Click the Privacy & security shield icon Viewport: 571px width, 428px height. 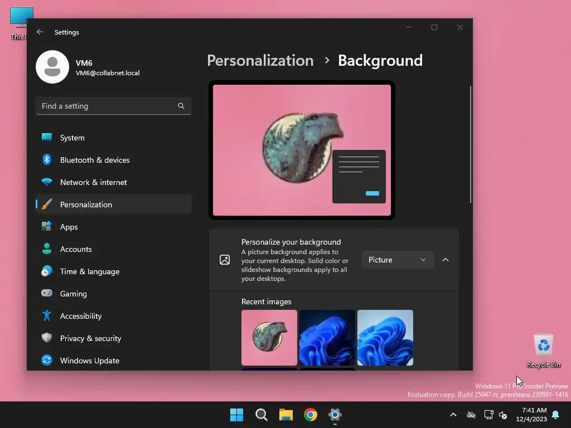pyautogui.click(x=47, y=338)
